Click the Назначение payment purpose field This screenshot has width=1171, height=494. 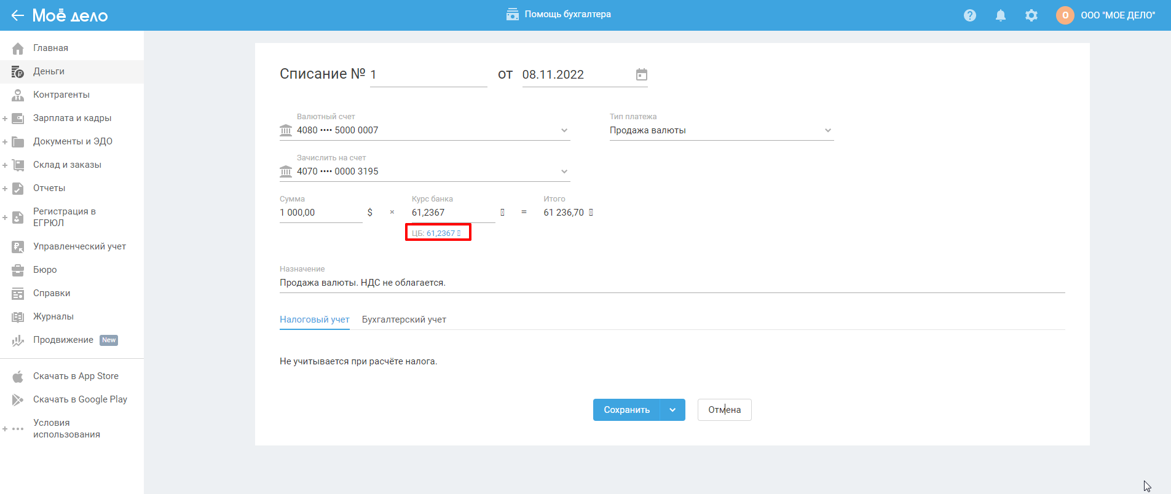pos(672,283)
